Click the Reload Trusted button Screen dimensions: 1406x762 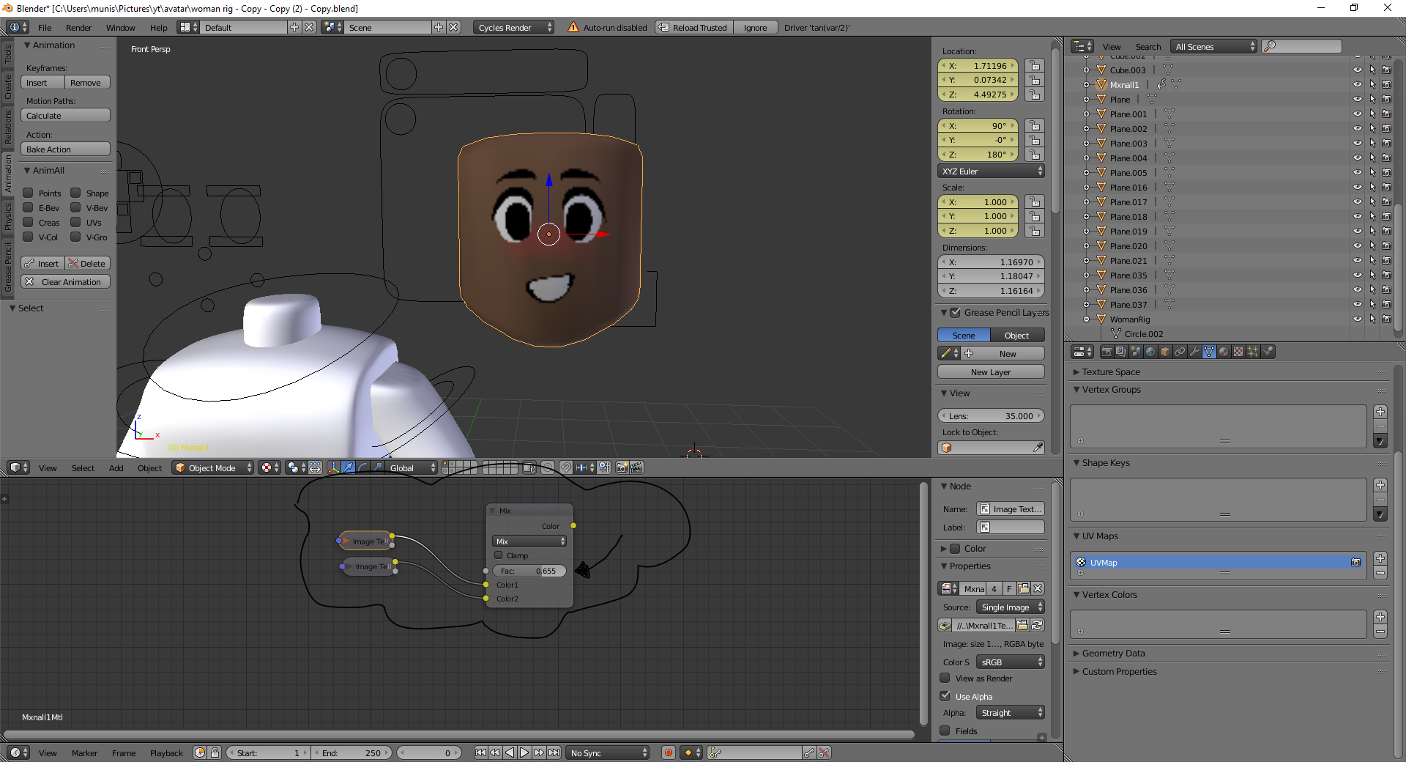pos(693,27)
